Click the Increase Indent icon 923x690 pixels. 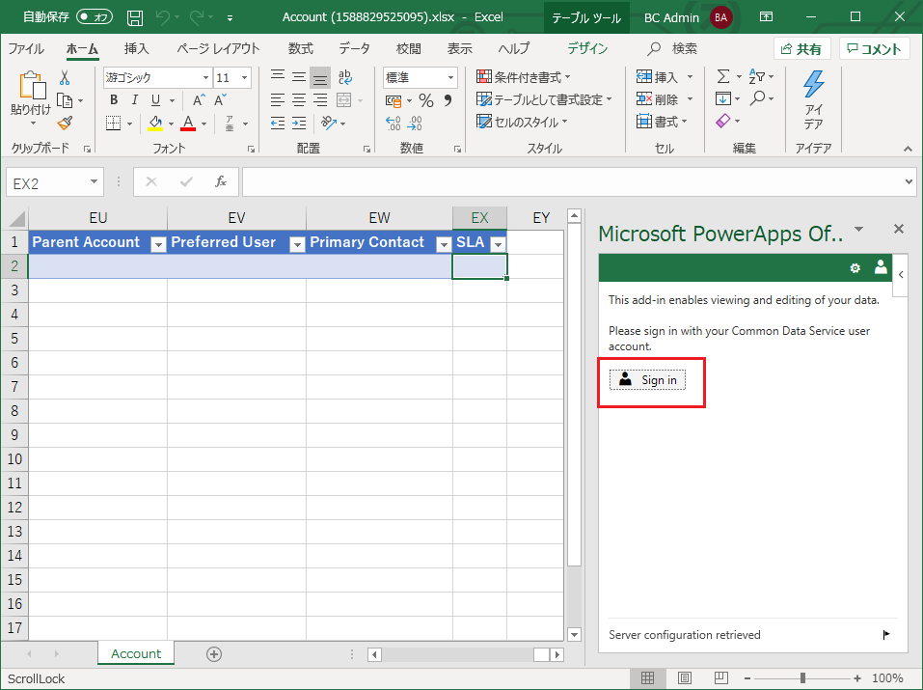[x=299, y=124]
